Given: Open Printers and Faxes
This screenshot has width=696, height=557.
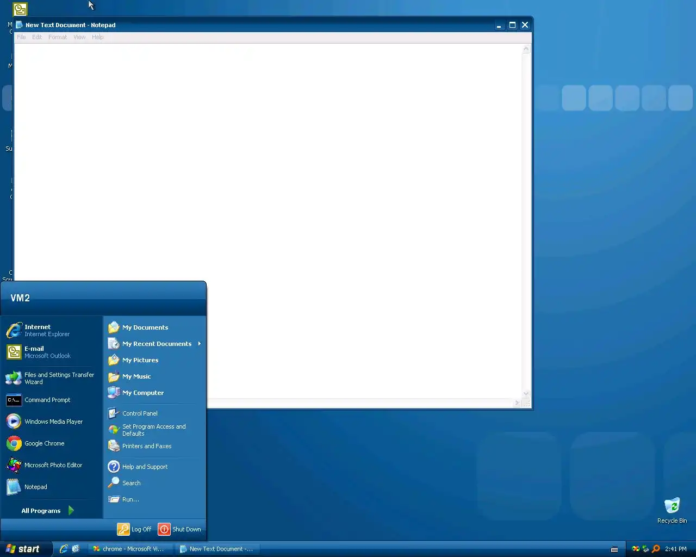Looking at the screenshot, I should pyautogui.click(x=155, y=446).
